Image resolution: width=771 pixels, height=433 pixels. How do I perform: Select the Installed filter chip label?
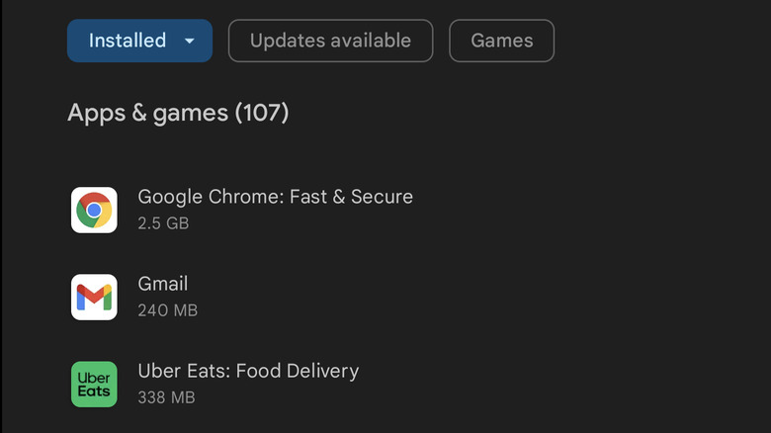click(x=128, y=41)
